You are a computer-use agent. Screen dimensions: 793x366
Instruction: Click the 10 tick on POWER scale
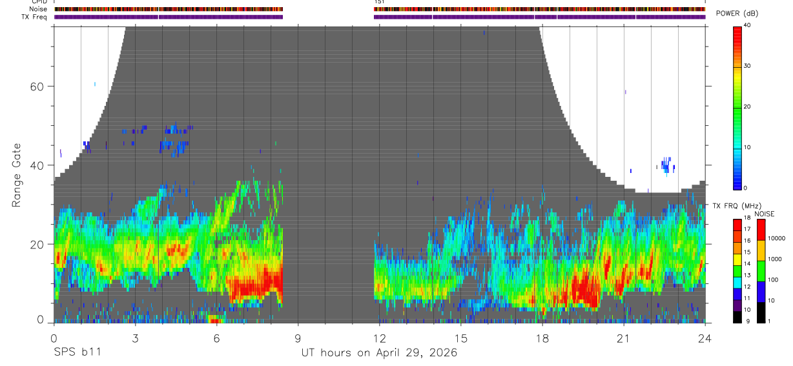pyautogui.click(x=747, y=147)
